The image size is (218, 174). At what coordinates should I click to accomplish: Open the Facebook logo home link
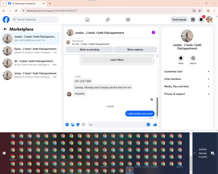click(6, 20)
